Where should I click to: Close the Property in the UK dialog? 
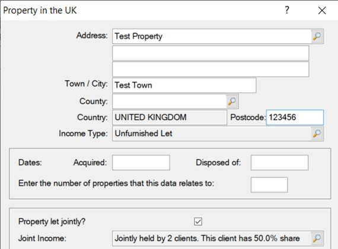(x=322, y=10)
